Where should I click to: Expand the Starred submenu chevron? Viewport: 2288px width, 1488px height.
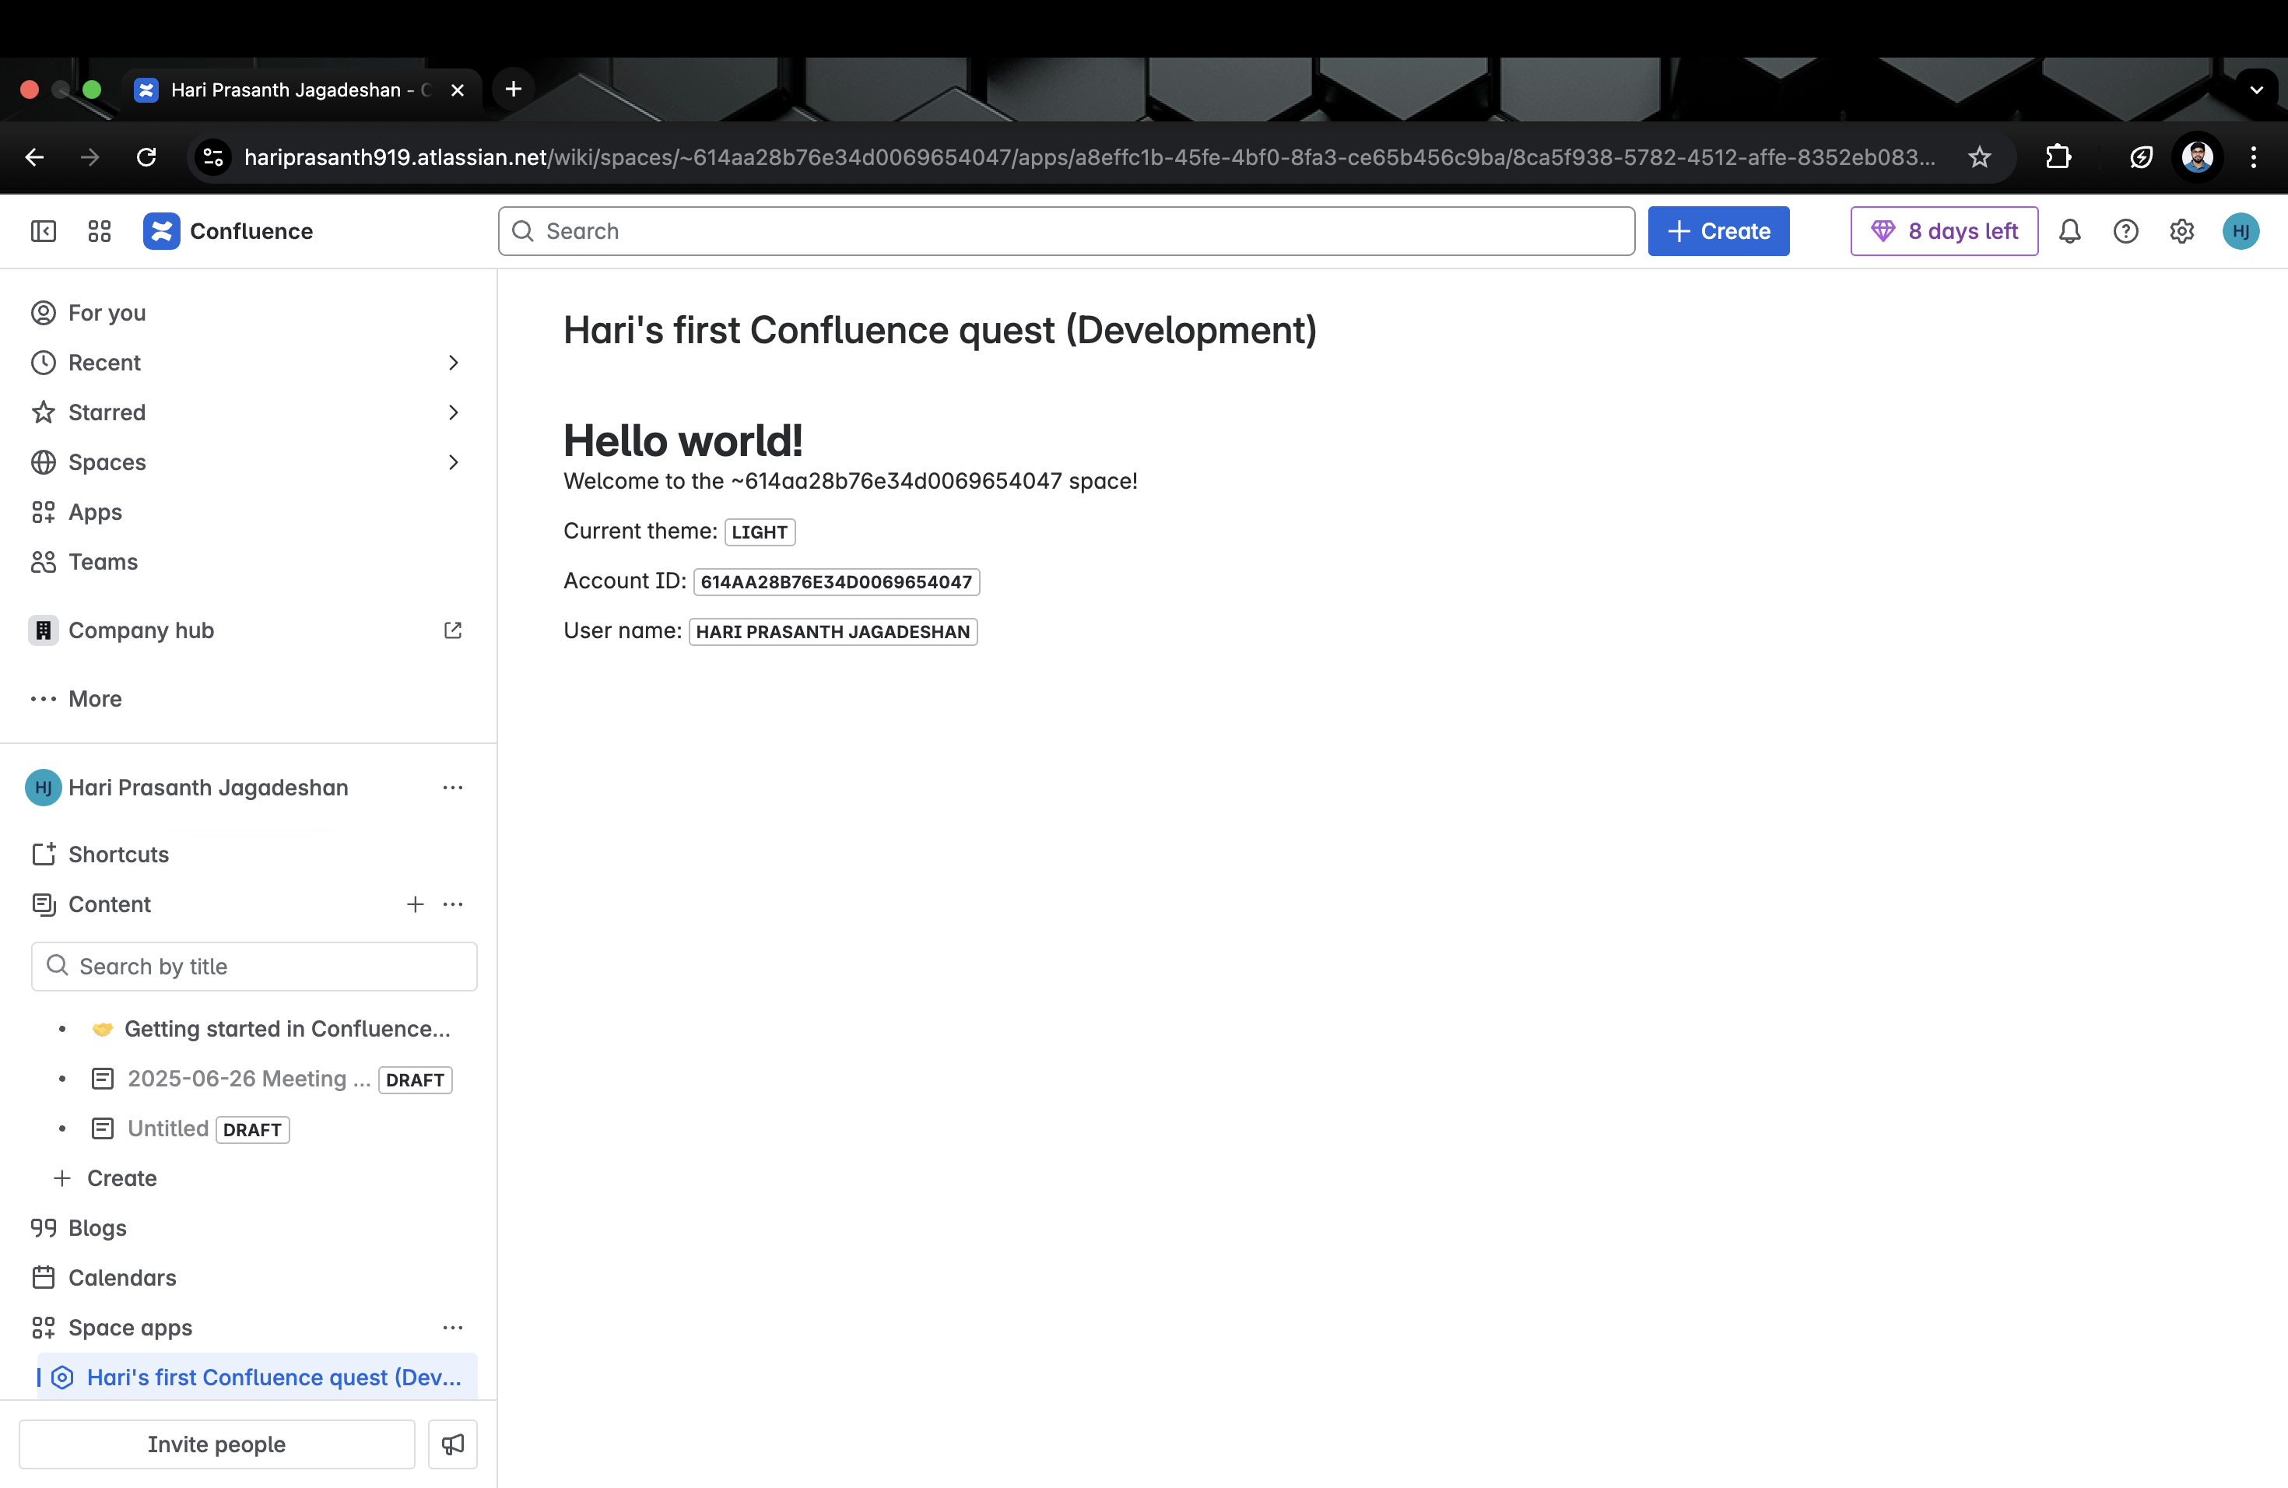tap(454, 412)
